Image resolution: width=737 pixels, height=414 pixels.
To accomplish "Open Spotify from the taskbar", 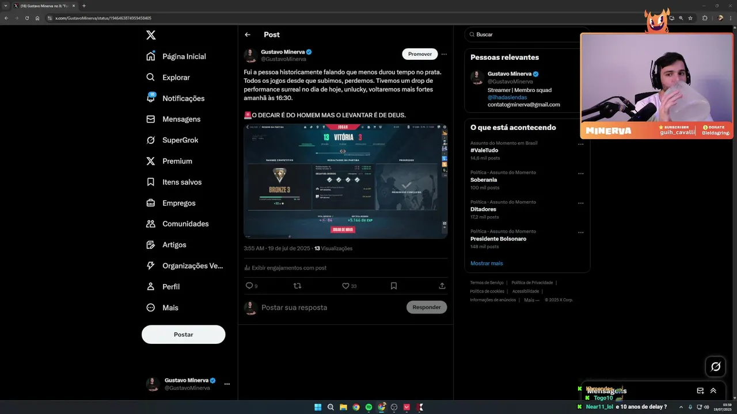I will tap(369, 407).
